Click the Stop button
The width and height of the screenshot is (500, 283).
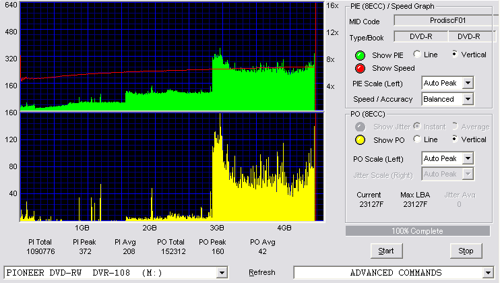(466, 251)
